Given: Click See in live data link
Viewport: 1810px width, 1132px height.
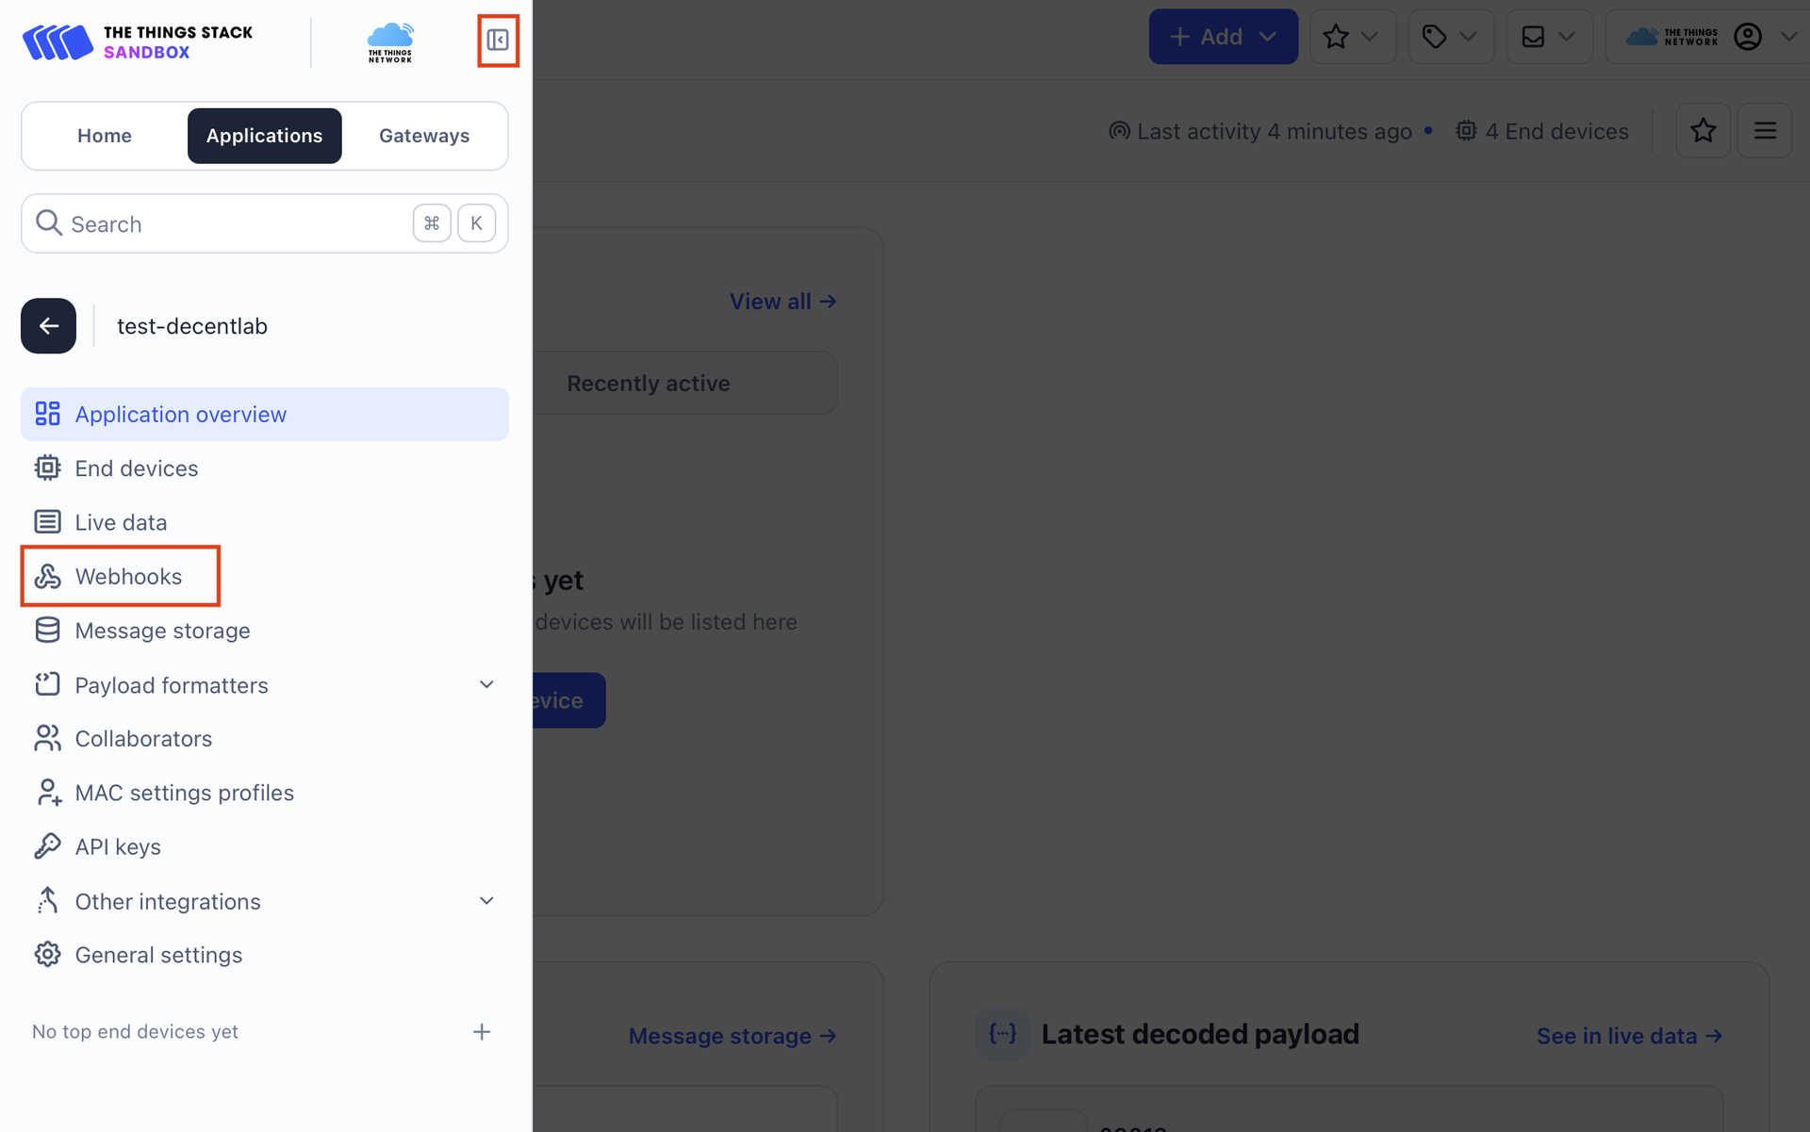Looking at the screenshot, I should [x=1629, y=1036].
